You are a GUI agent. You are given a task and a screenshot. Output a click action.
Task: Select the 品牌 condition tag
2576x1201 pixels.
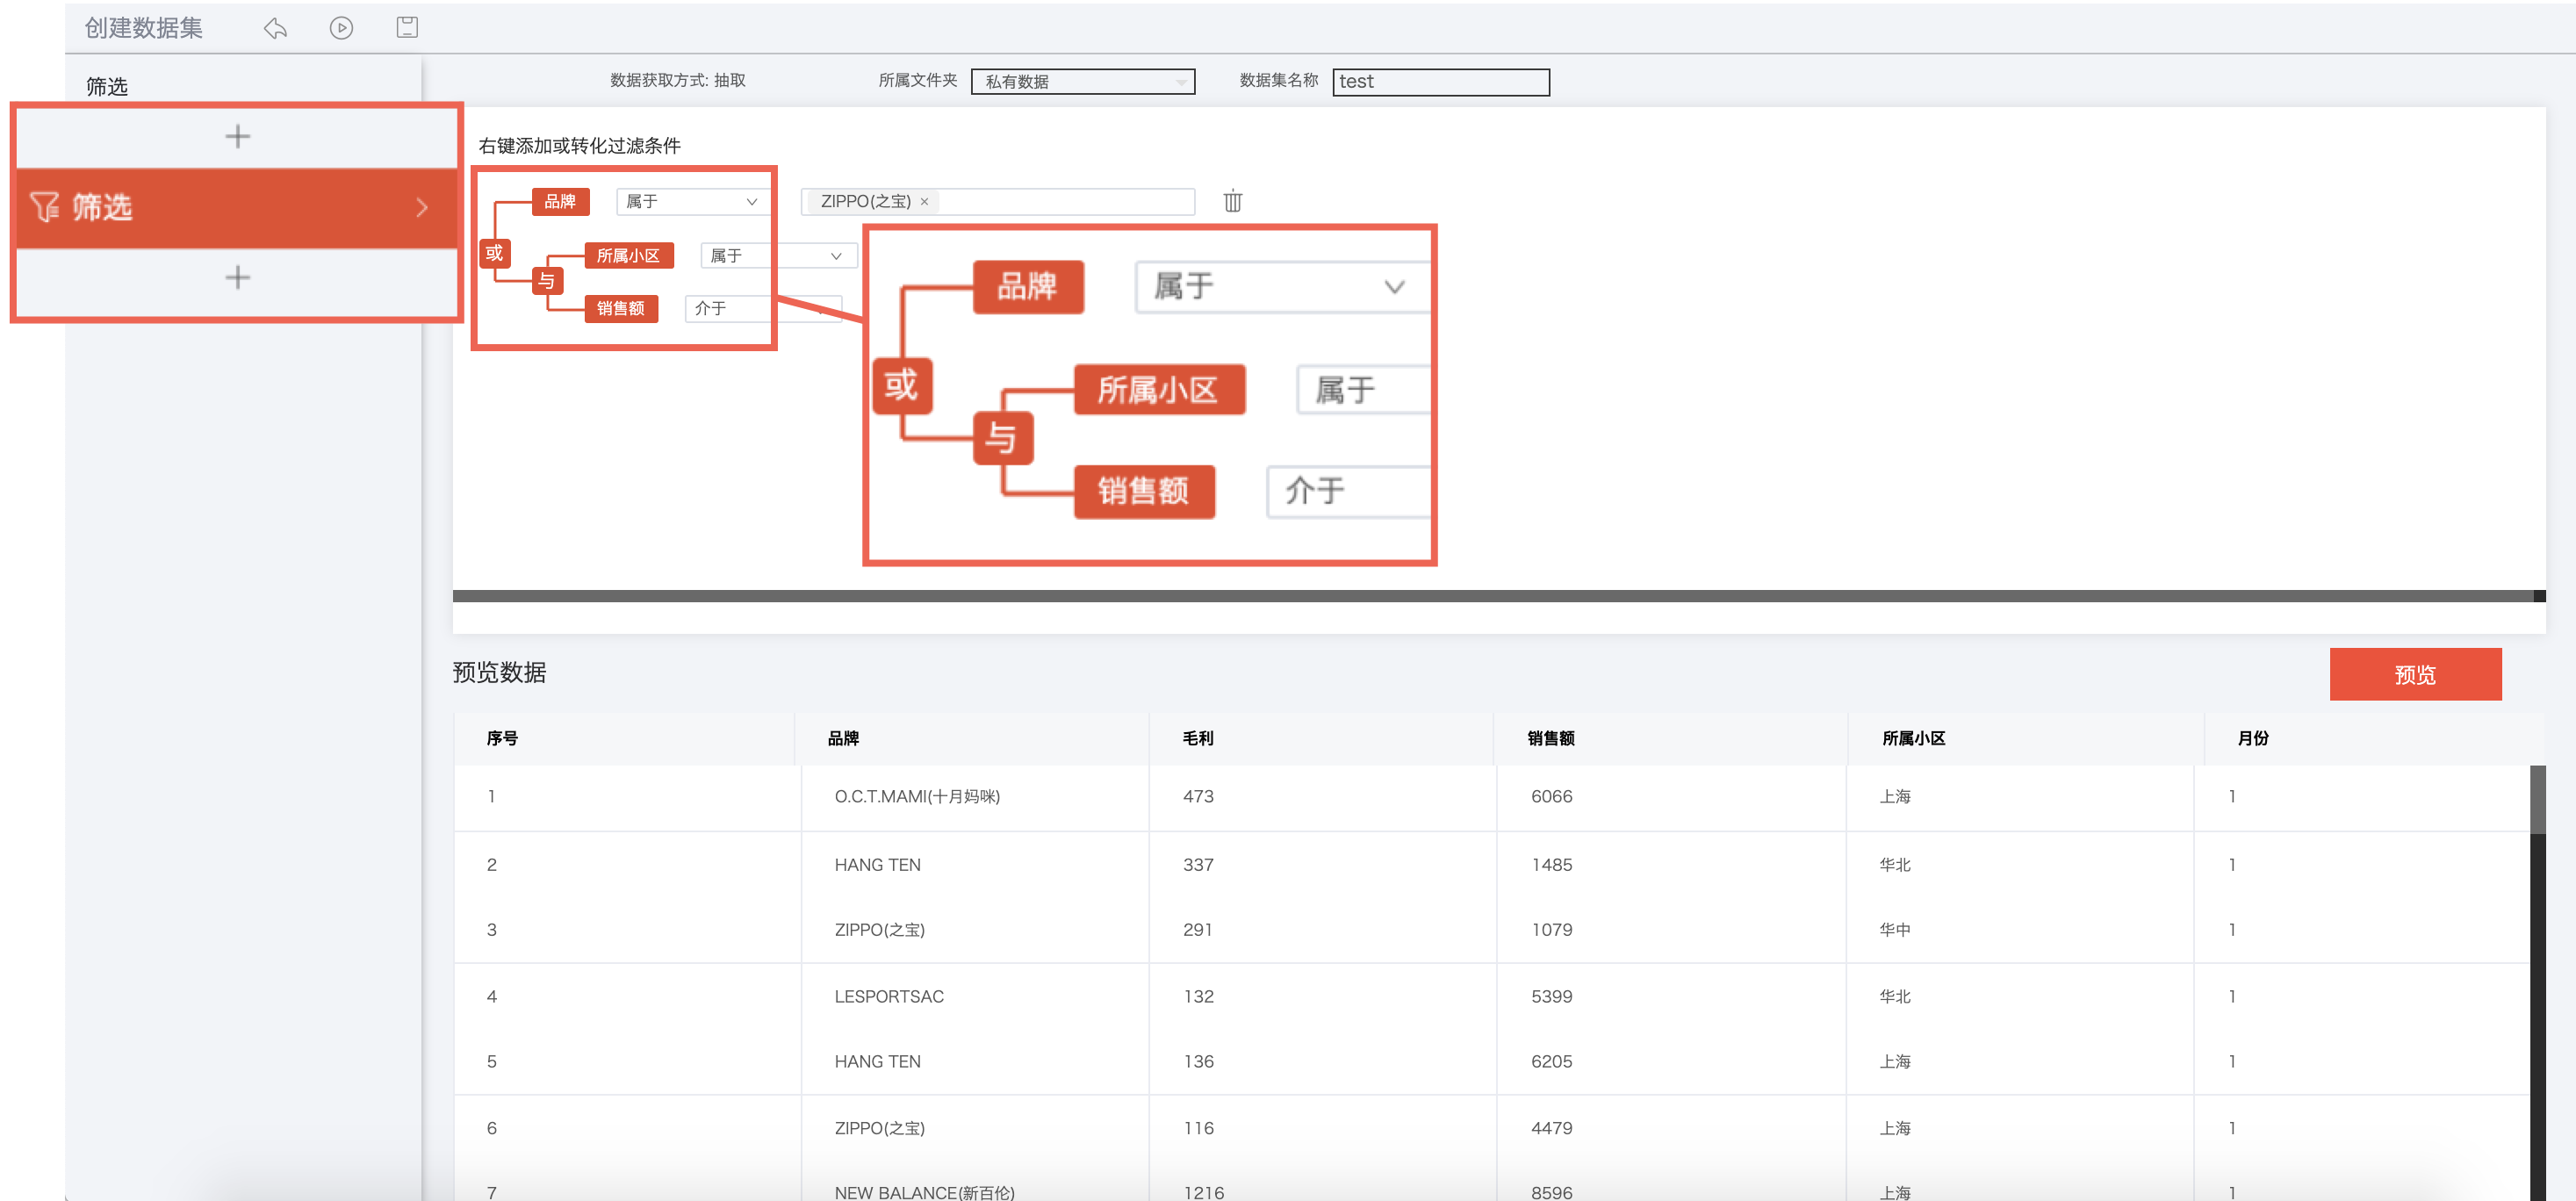point(560,201)
